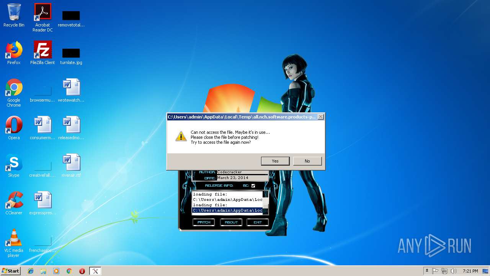Open network tray icon
The image size is (490, 276).
[x=444, y=271]
